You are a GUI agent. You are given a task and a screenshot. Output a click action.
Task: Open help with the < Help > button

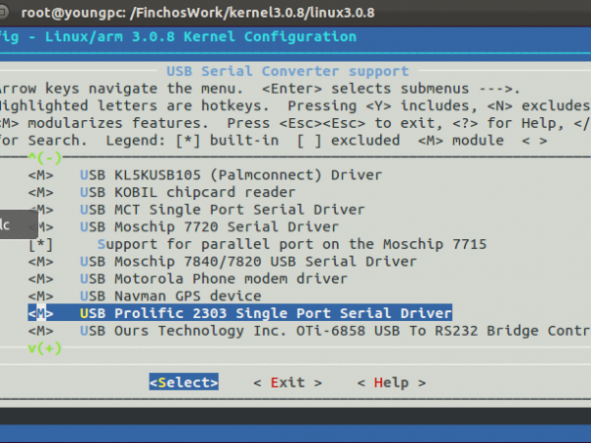tap(383, 382)
